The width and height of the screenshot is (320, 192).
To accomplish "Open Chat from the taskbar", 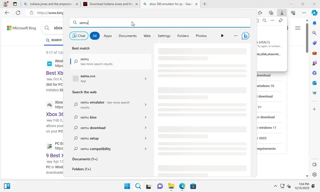I will (160, 186).
